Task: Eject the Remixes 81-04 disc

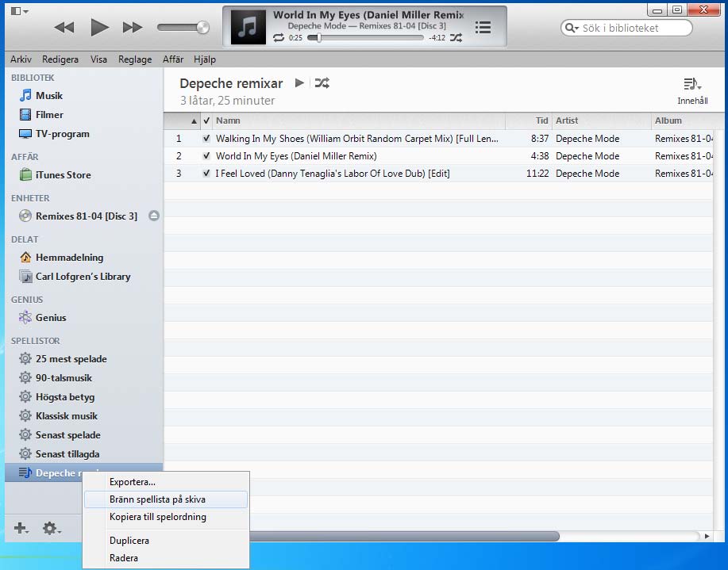Action: coord(154,216)
